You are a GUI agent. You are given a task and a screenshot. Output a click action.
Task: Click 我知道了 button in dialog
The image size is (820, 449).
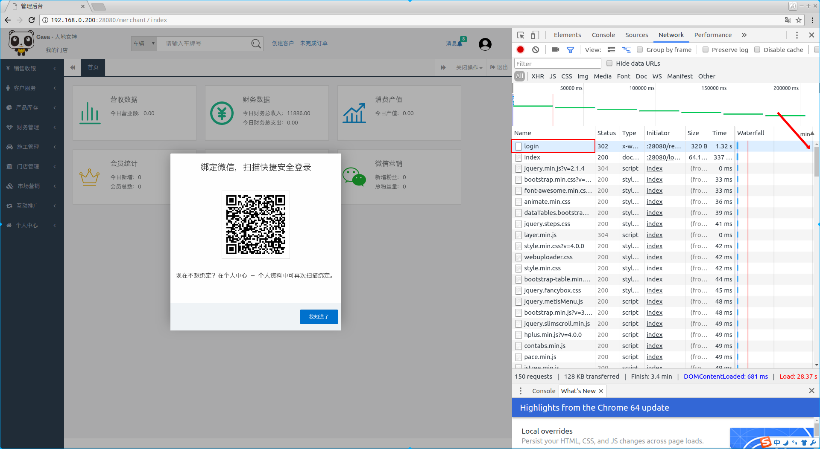(319, 317)
